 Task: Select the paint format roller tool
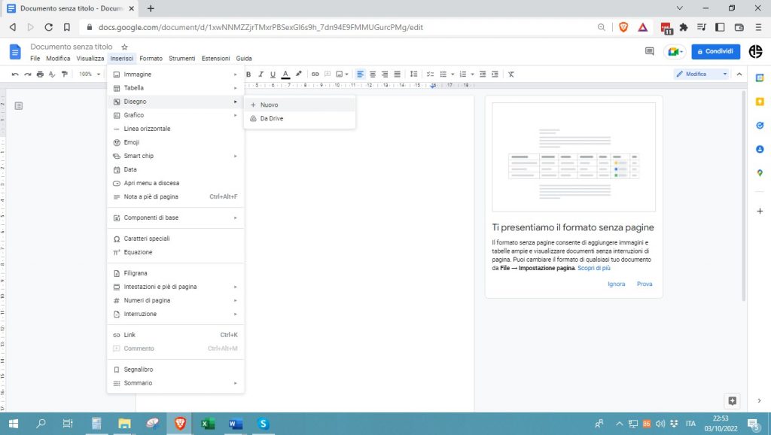pos(64,75)
